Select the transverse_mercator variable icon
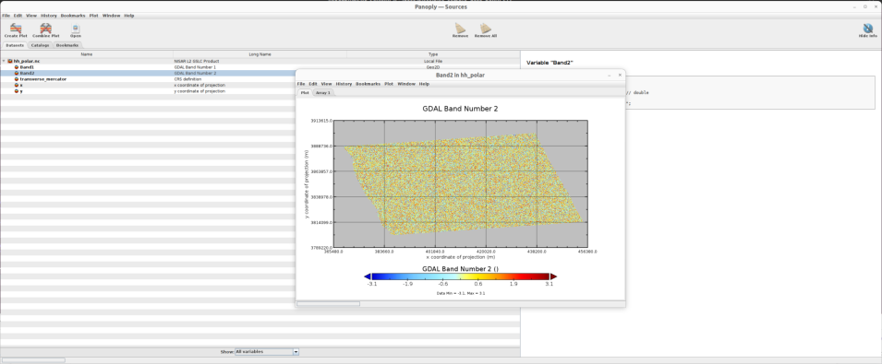The image size is (882, 364). 17,79
